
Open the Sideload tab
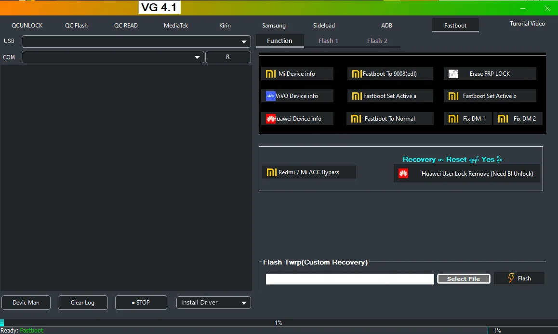(324, 25)
